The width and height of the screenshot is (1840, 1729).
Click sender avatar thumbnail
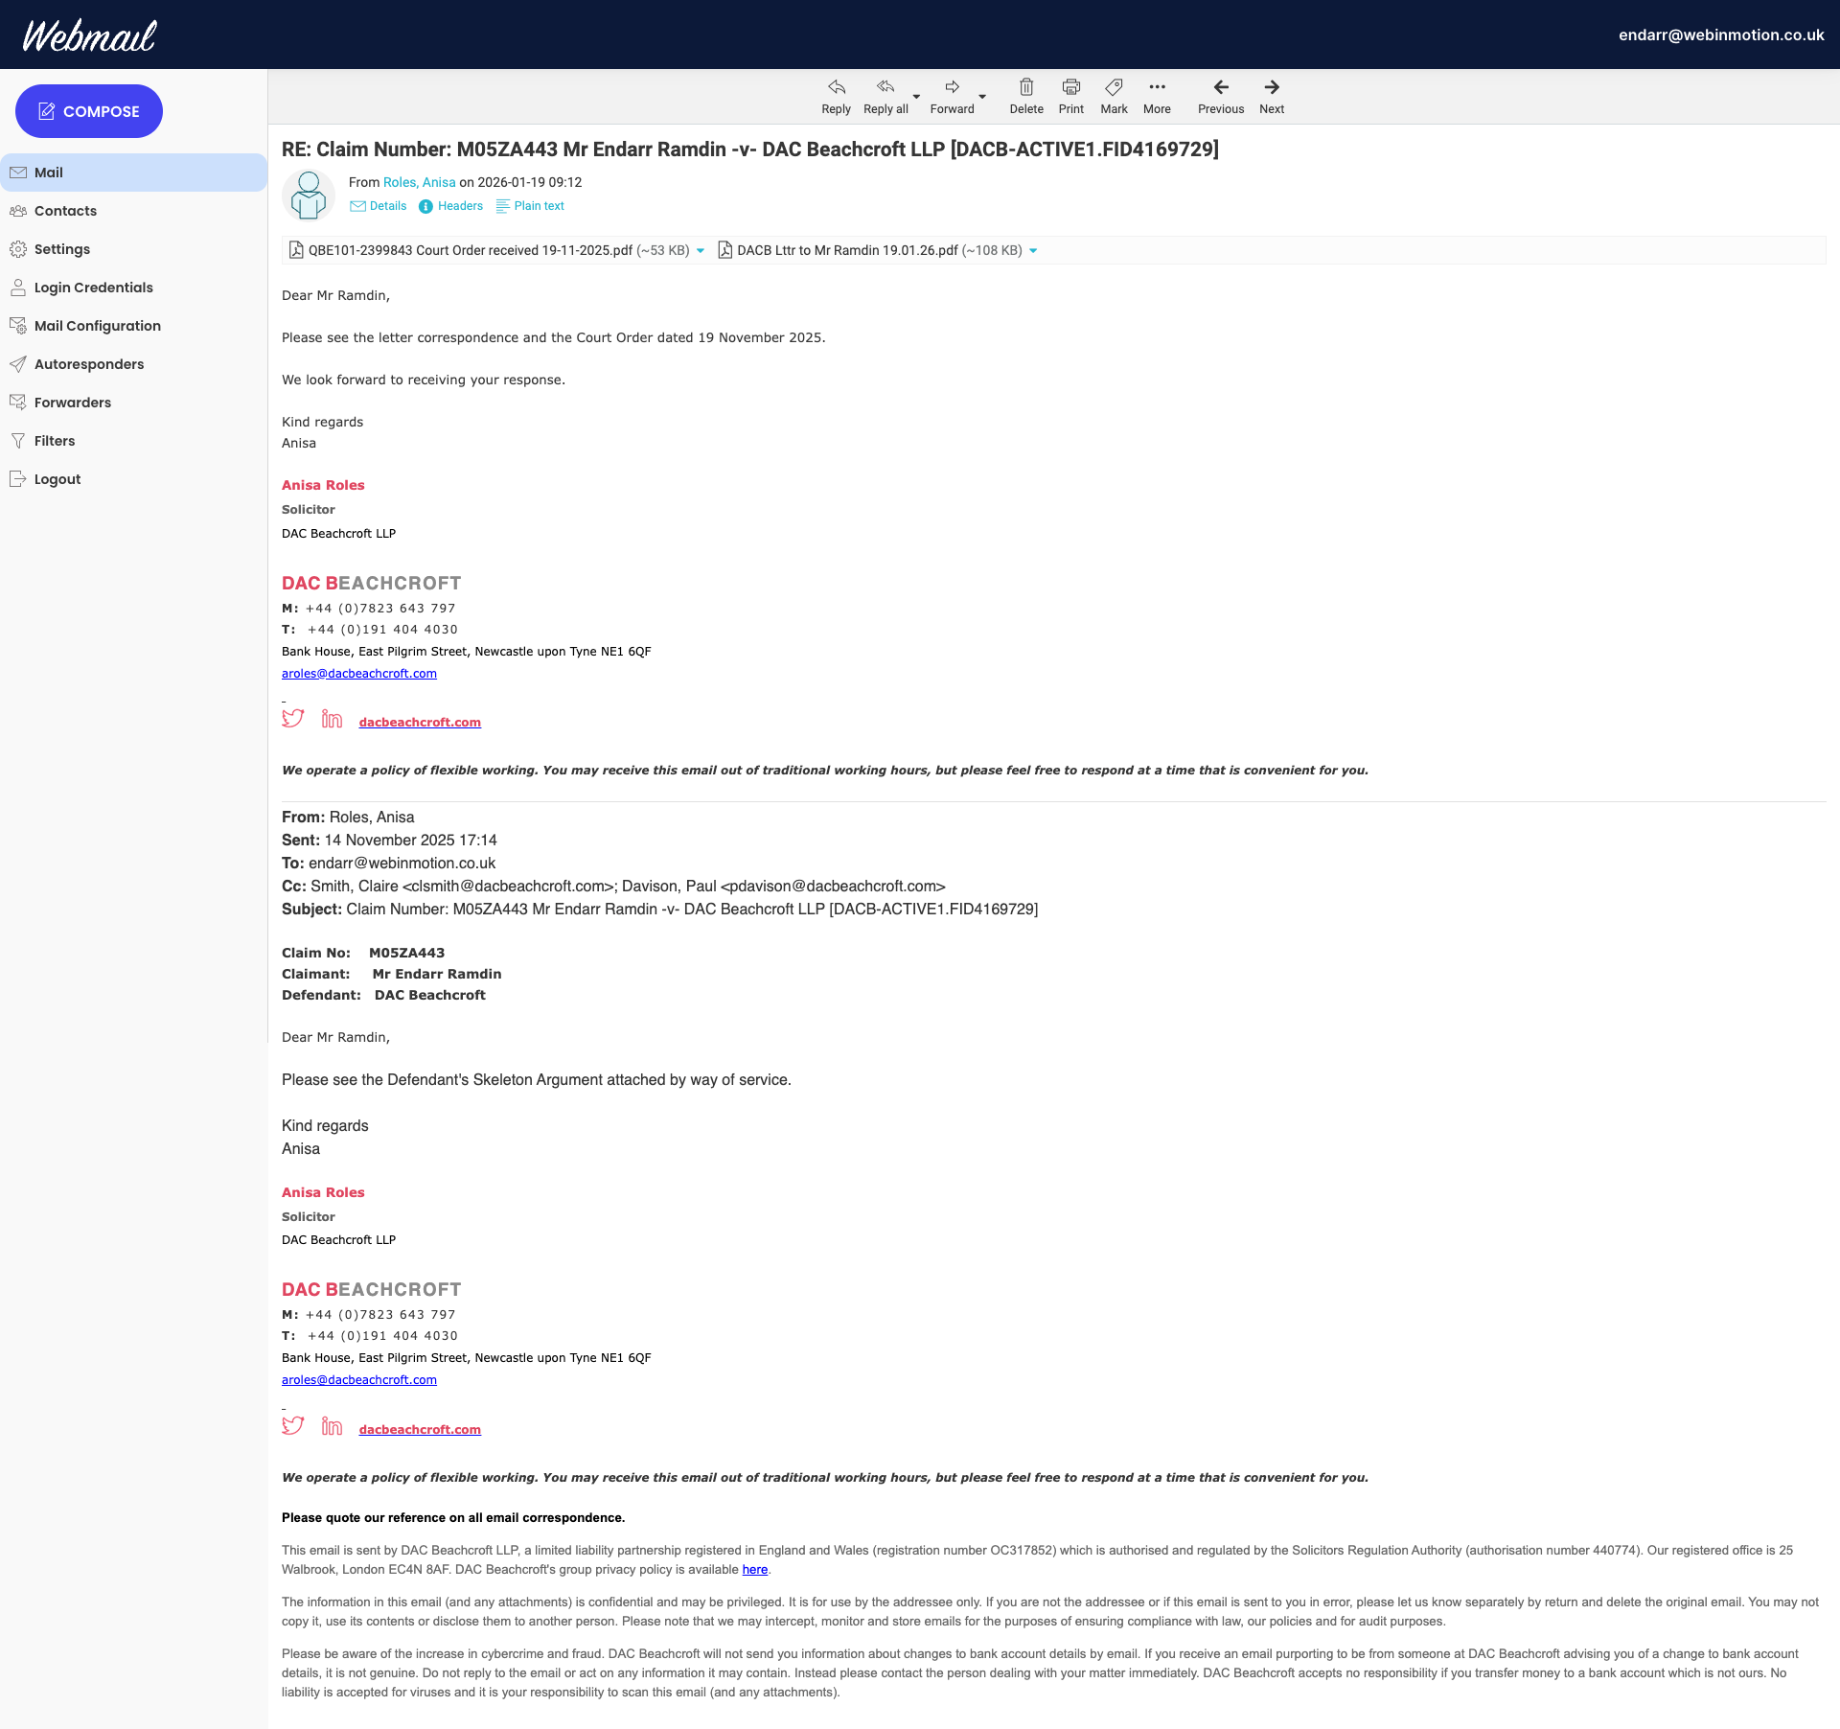click(309, 195)
